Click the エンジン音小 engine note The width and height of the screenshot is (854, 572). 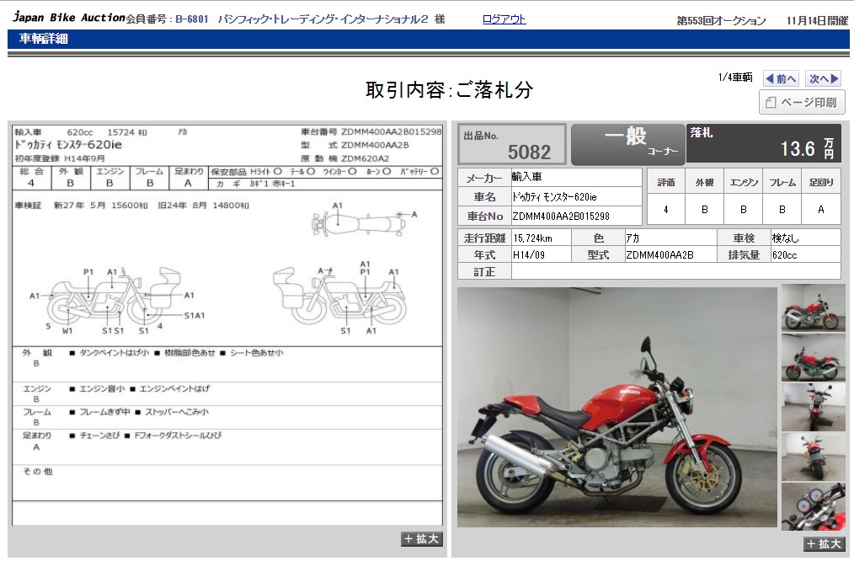click(x=102, y=389)
